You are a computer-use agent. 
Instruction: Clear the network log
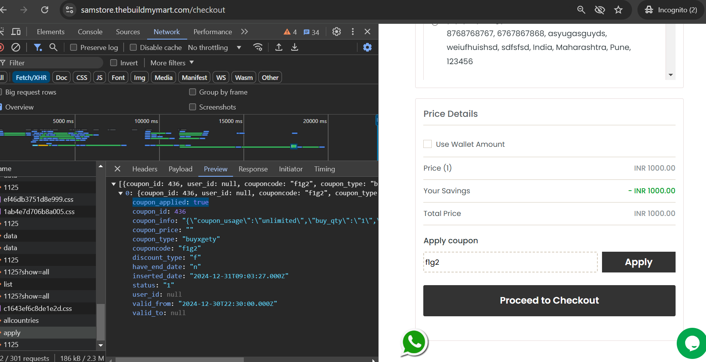tap(16, 47)
